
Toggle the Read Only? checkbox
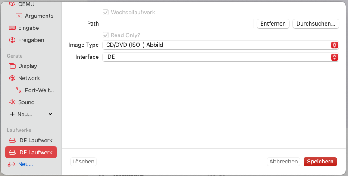click(106, 35)
